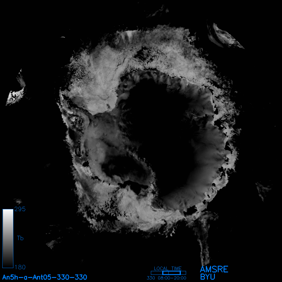Viewport: 282px width, 282px height.
Task: Click the BYU label
Action: pos(208,277)
